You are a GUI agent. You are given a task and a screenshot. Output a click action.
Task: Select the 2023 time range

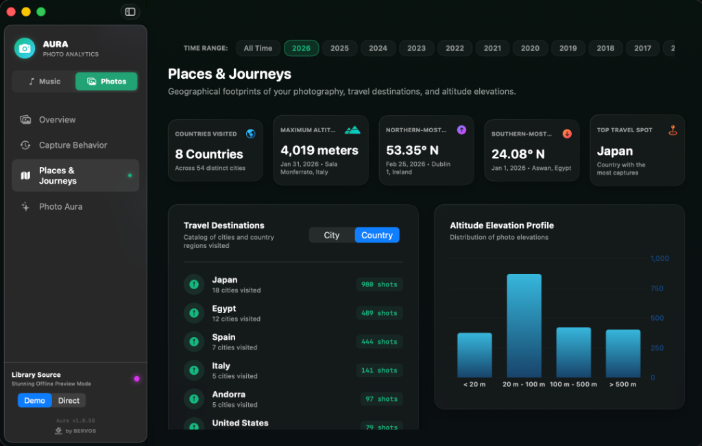coord(416,49)
